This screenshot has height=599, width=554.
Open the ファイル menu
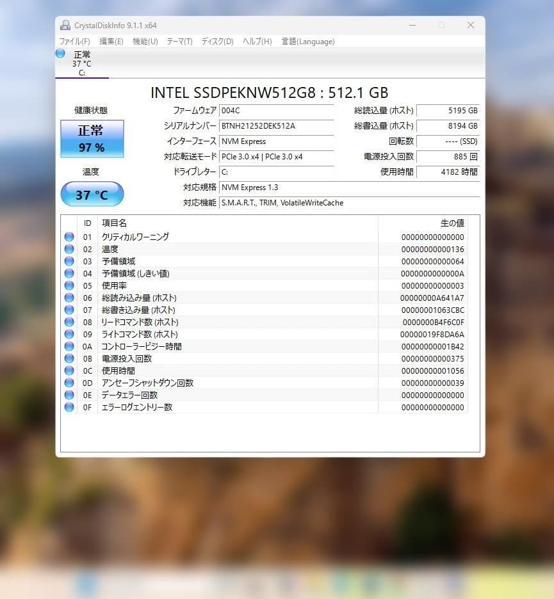[76, 42]
